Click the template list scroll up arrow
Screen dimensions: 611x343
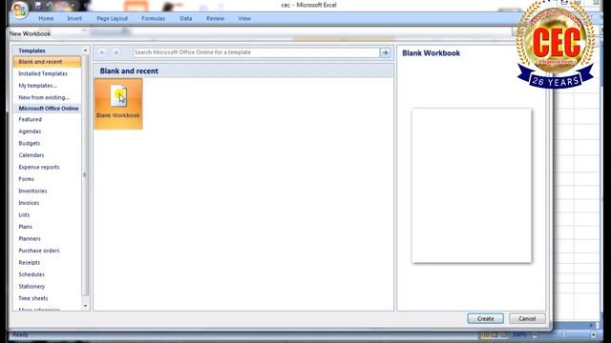85,50
